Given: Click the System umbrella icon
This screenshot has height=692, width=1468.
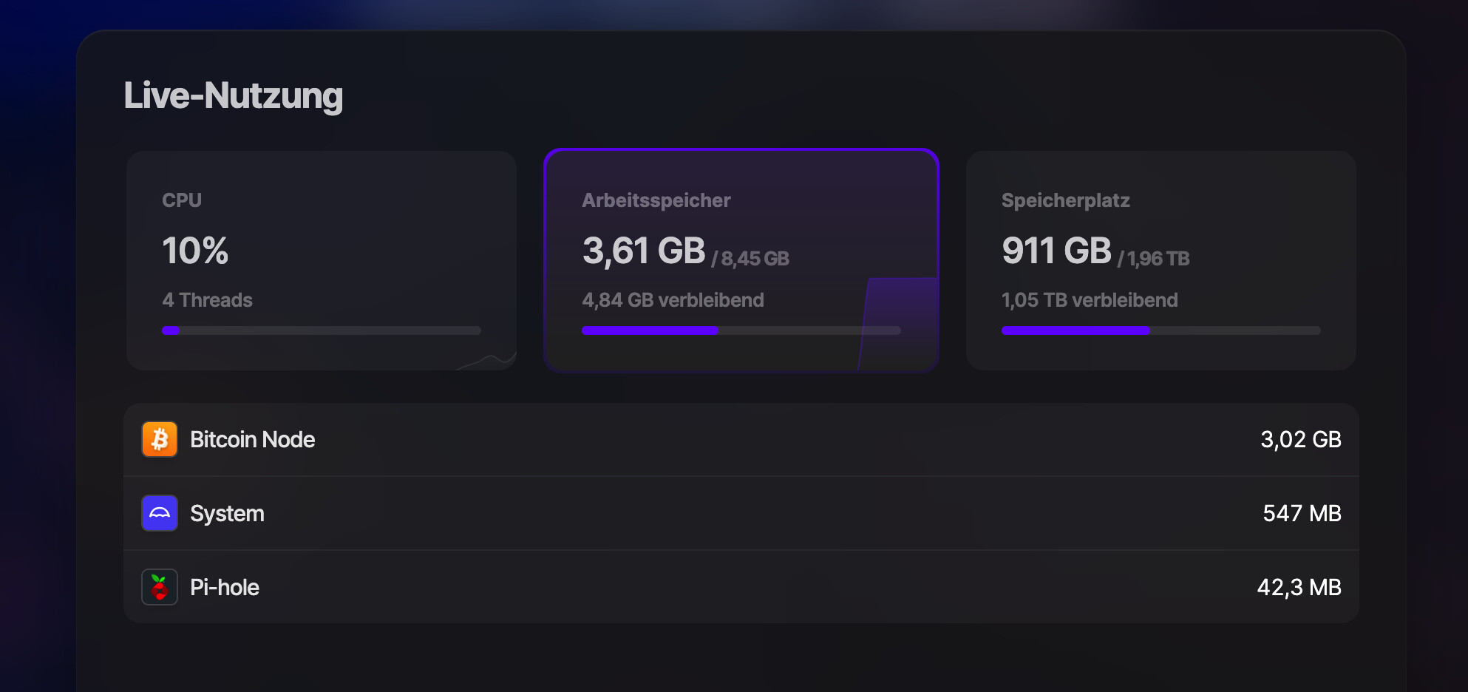Looking at the screenshot, I should pyautogui.click(x=160, y=513).
